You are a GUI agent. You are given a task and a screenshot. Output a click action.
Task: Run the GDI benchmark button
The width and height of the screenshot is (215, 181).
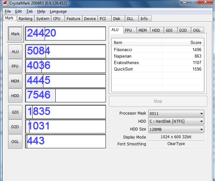(x=15, y=112)
